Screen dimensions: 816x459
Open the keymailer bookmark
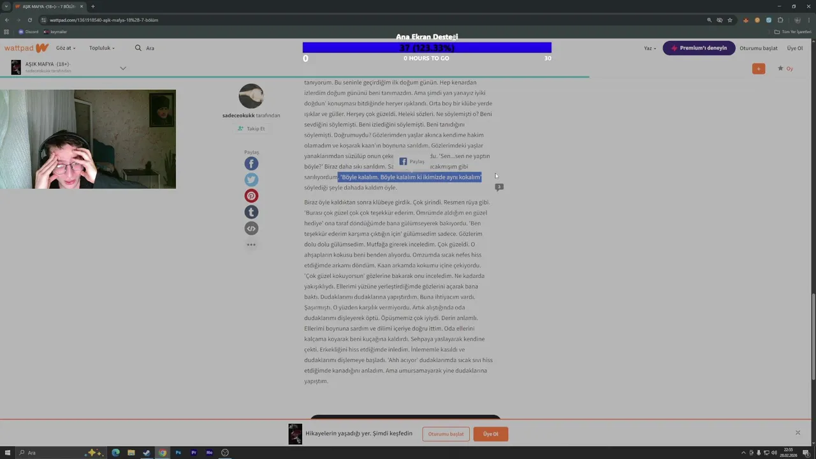point(55,31)
